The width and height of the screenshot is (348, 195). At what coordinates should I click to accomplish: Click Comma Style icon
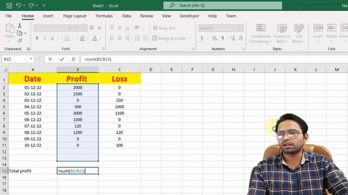click(x=222, y=38)
